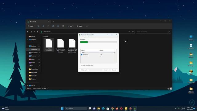
Task: Go up one folder level with up arrow
Action: (x=38, y=32)
